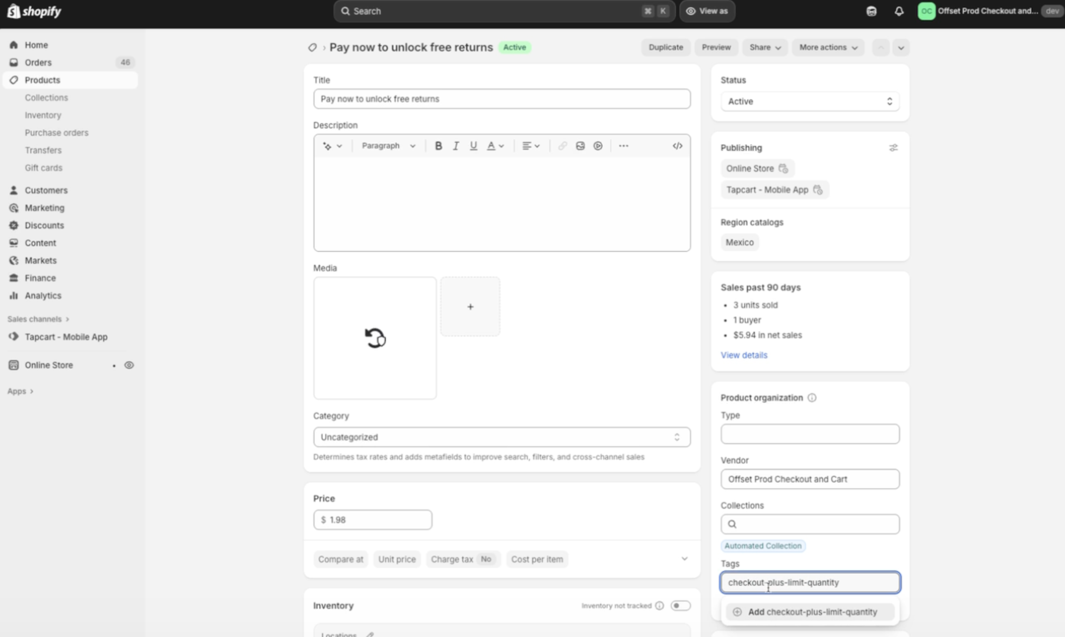Toggle the inventory tracking switch
1065x637 pixels.
680,605
